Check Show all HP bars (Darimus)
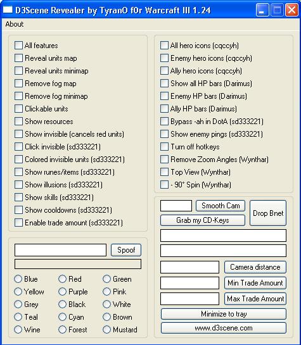Viewport: 301px width, 345px height. [x=165, y=84]
